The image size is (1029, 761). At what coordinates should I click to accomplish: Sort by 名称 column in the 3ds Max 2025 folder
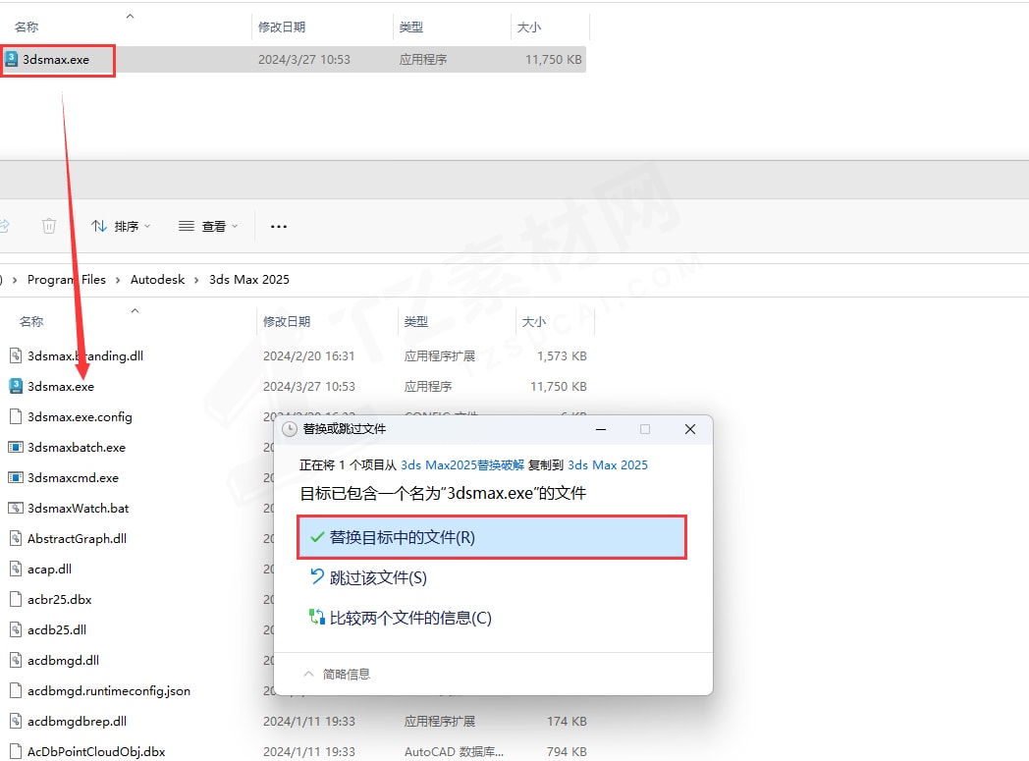point(31,321)
